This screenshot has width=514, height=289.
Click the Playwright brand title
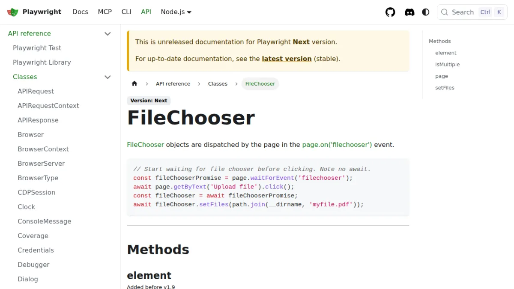42,12
